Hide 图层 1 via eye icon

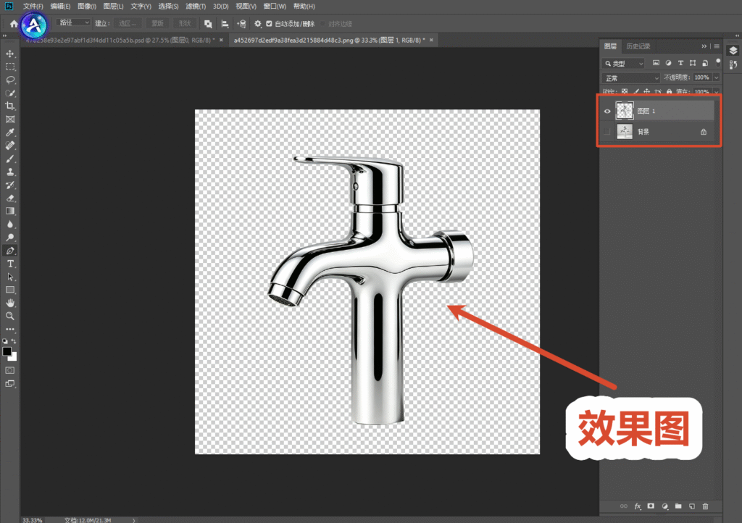[607, 111]
